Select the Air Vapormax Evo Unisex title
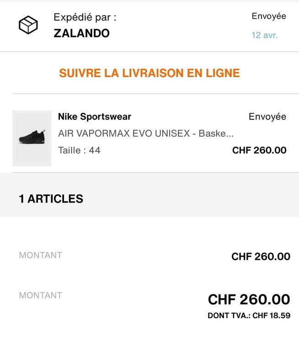 [146, 134]
